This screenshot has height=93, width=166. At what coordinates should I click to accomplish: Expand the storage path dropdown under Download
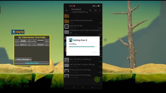(87, 12)
